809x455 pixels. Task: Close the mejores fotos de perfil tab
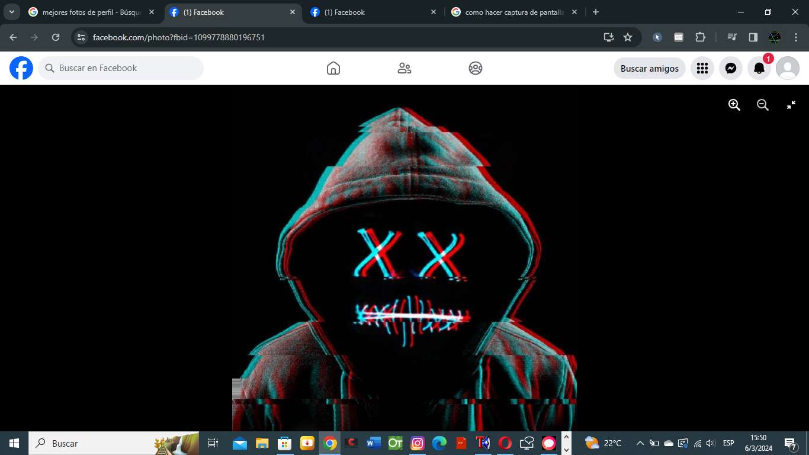[152, 12]
